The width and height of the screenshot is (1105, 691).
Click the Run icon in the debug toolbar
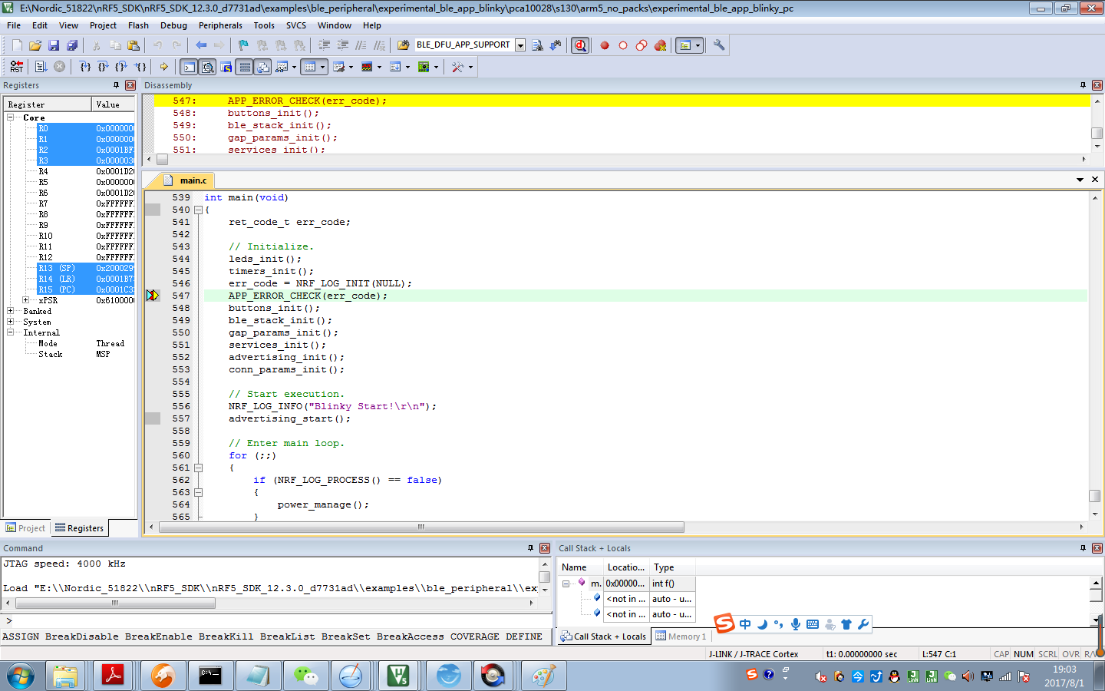41,67
